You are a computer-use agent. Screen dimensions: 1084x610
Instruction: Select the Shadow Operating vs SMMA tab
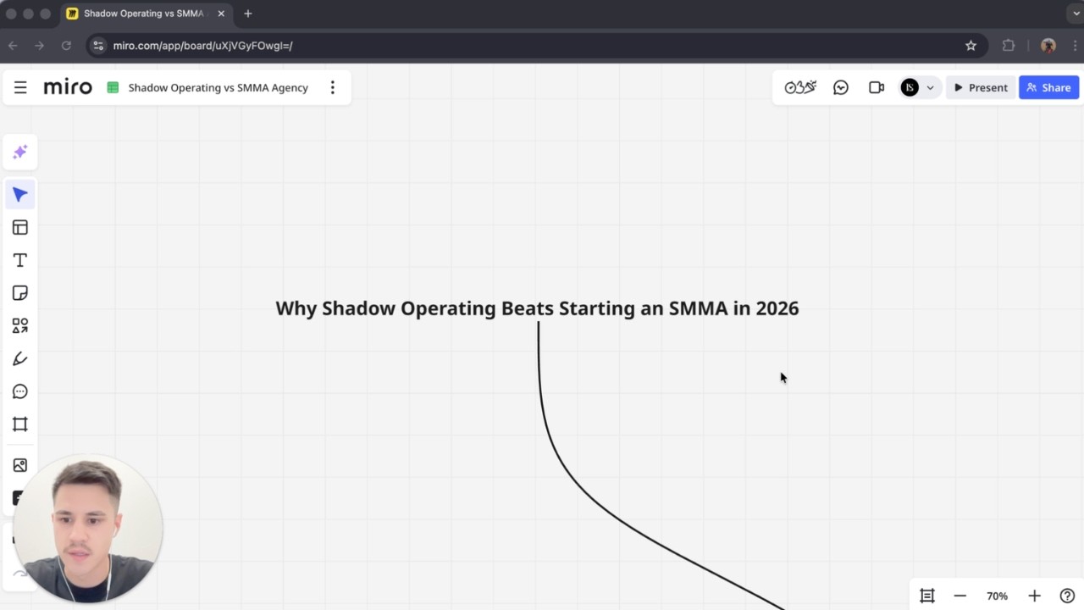146,14
